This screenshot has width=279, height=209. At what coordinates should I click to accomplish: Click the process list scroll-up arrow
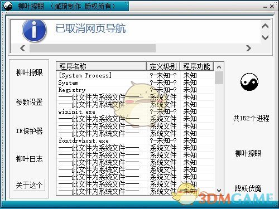tap(219, 67)
